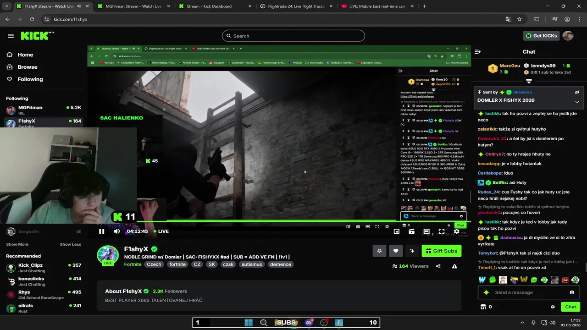The width and height of the screenshot is (587, 330).
Task: Collapse the chat panel
Action: pos(477,52)
